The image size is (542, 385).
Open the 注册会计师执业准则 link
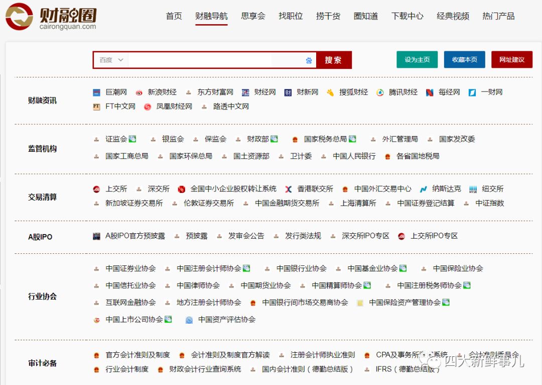(x=323, y=355)
